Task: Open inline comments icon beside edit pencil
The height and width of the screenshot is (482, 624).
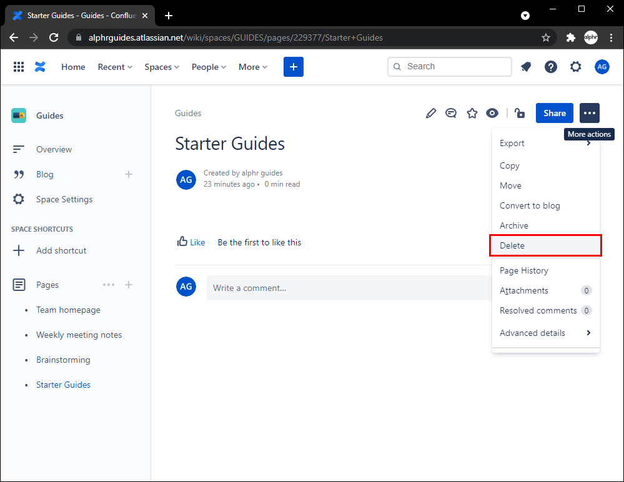Action: coord(451,113)
